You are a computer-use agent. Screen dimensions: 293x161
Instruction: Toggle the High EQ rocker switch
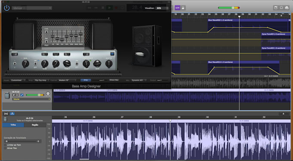click(67, 54)
